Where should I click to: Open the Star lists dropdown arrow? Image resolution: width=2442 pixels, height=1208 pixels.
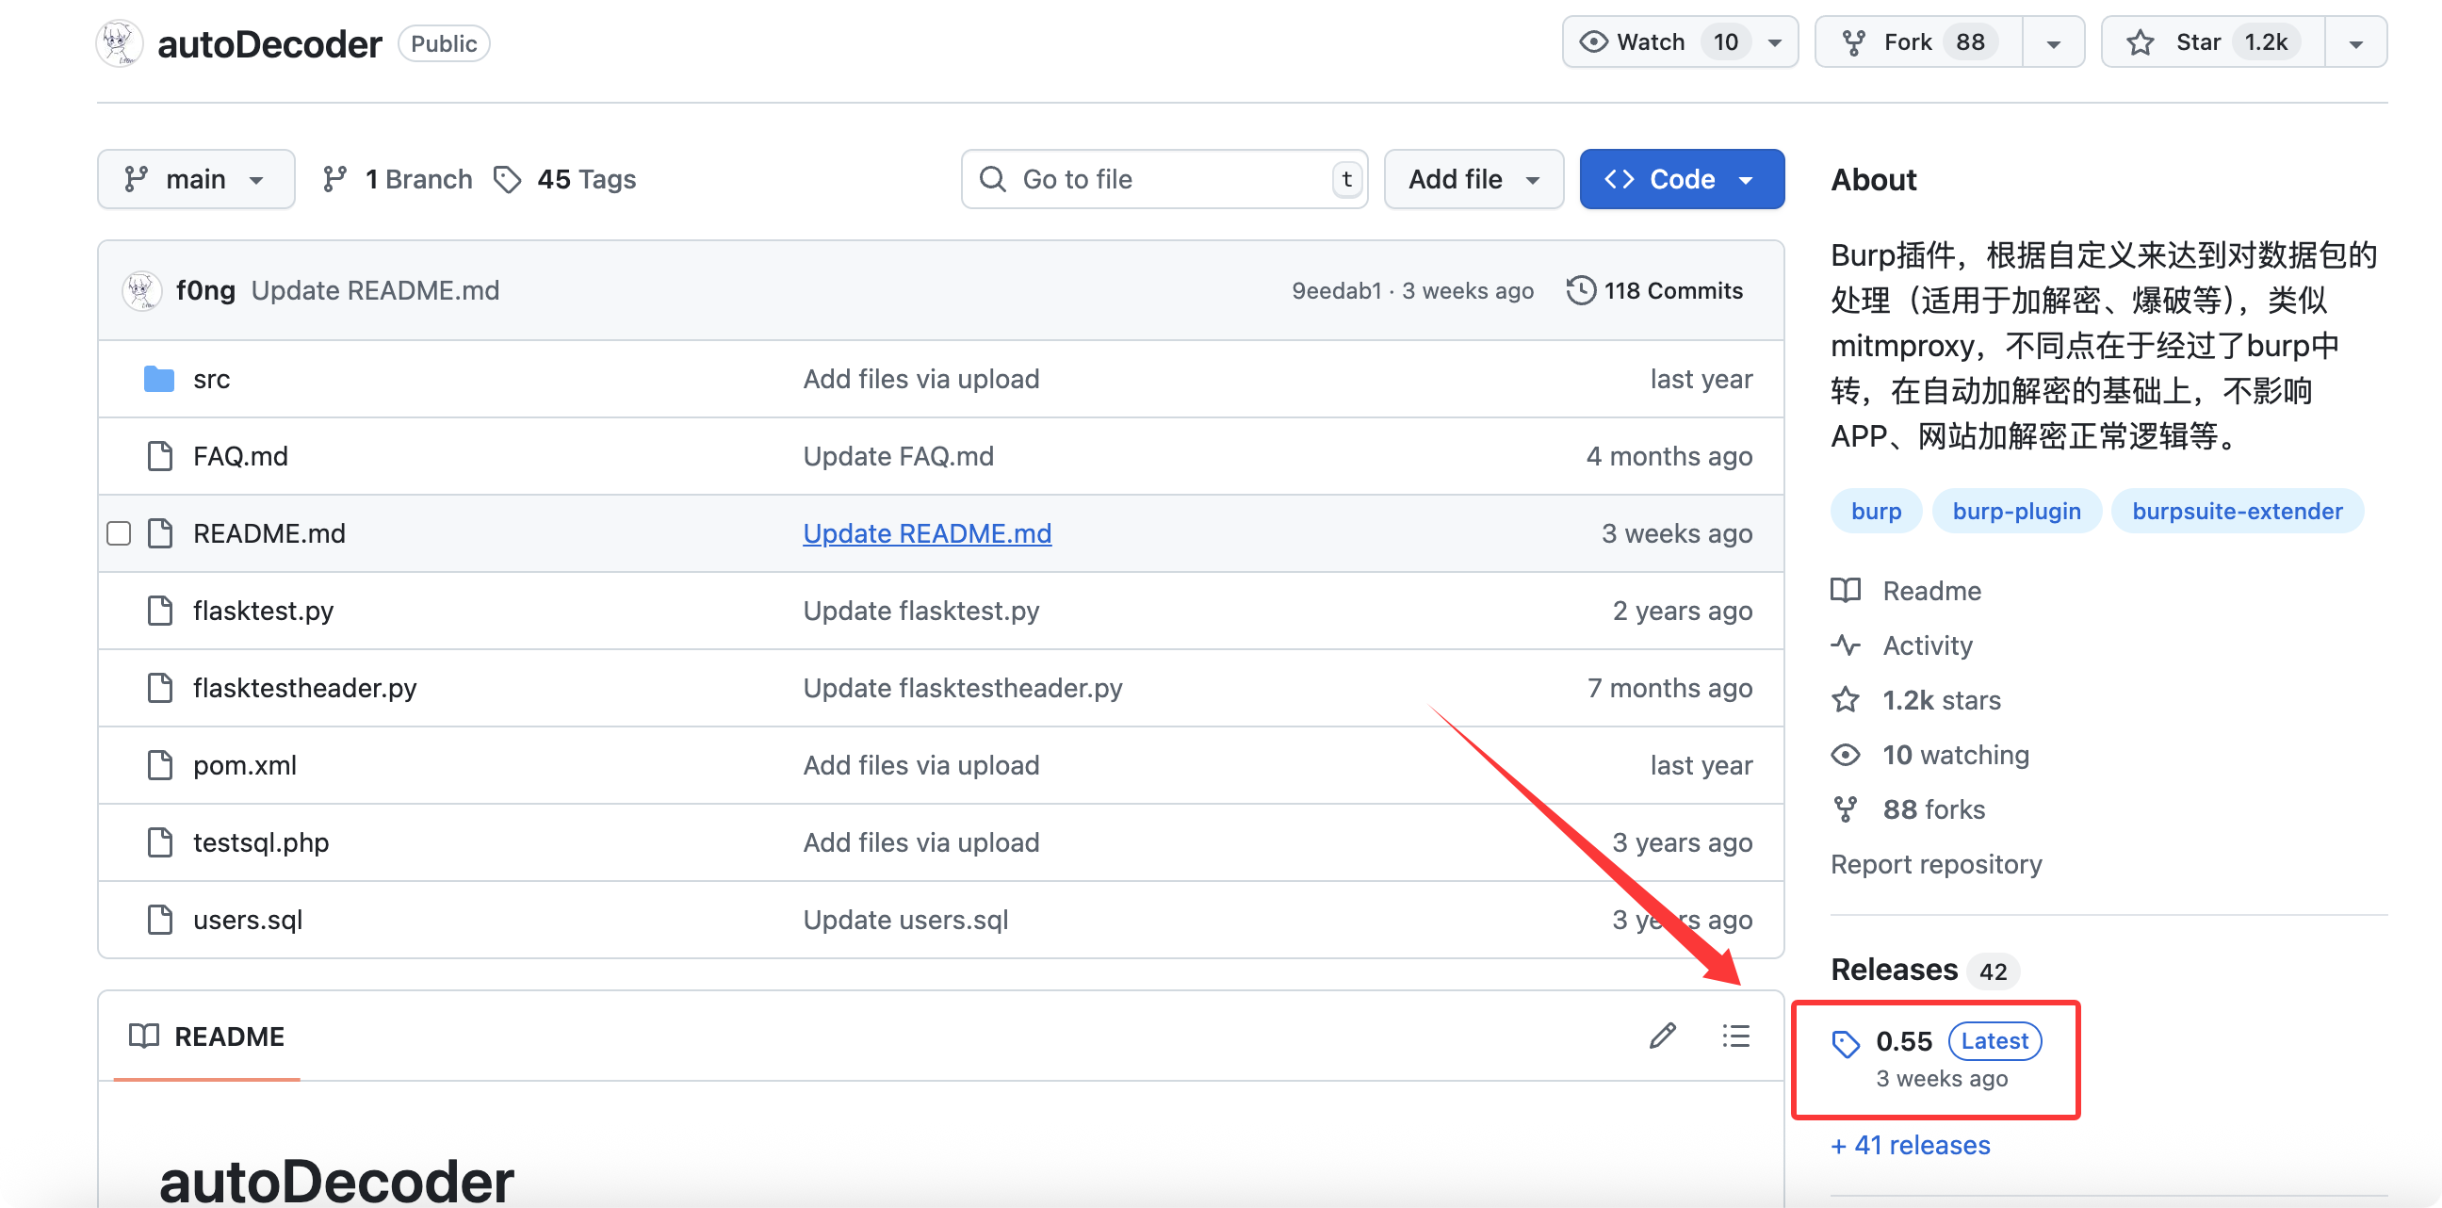(2354, 43)
